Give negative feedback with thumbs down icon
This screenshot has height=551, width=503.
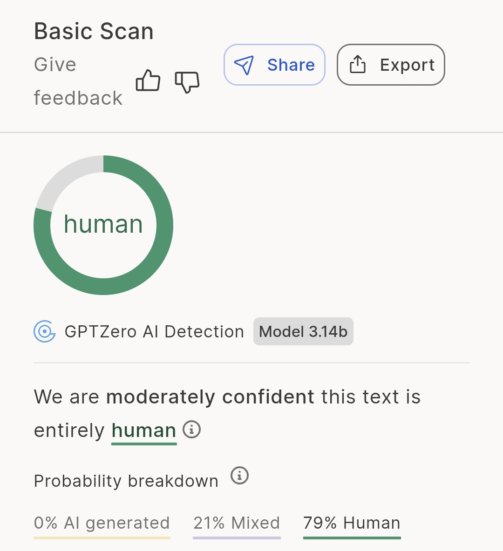(187, 82)
